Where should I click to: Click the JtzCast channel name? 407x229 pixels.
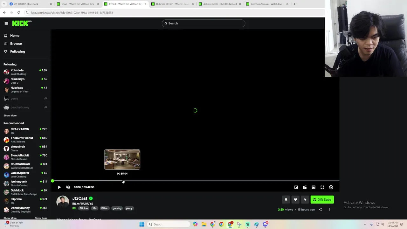[x=79, y=198]
